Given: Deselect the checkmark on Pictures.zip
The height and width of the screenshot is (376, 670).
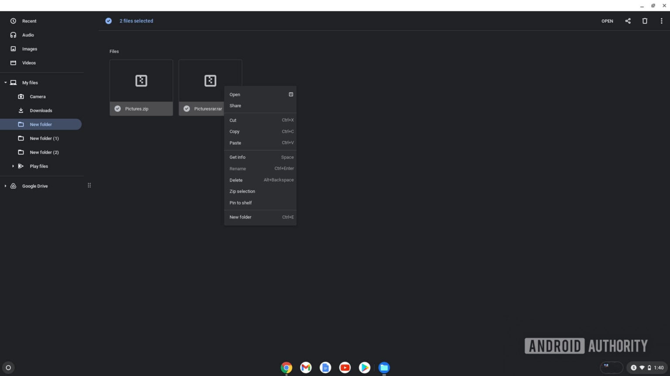Looking at the screenshot, I should point(117,108).
